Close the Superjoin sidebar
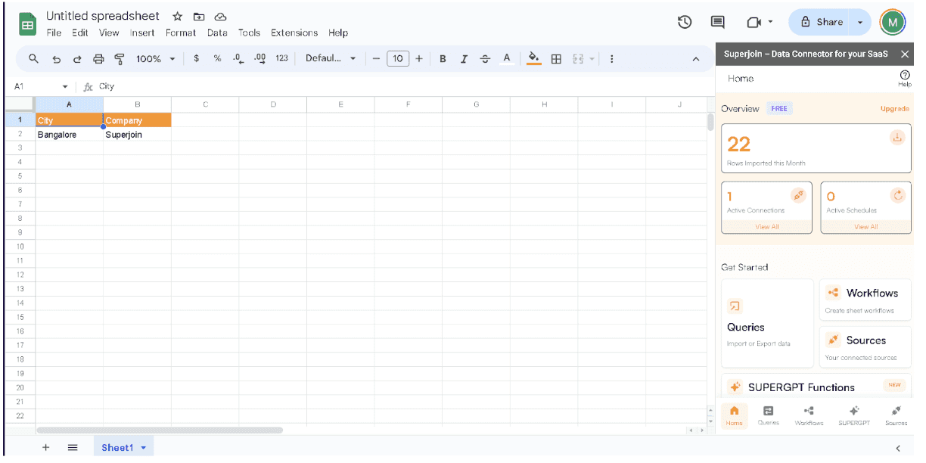This screenshot has height=463, width=926. tap(905, 54)
